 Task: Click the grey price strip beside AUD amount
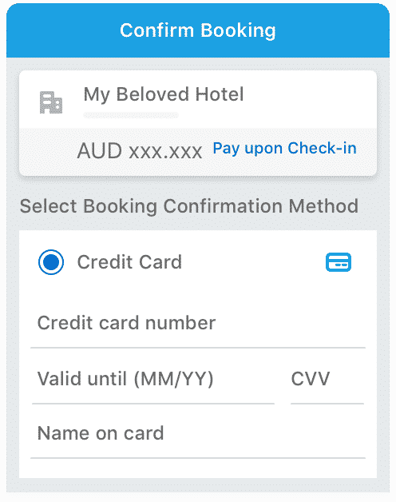pyautogui.click(x=198, y=152)
